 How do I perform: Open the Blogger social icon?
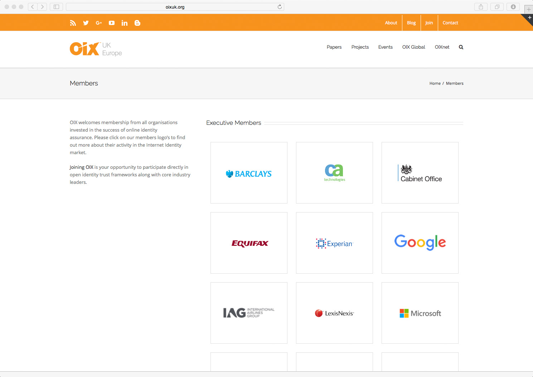137,23
